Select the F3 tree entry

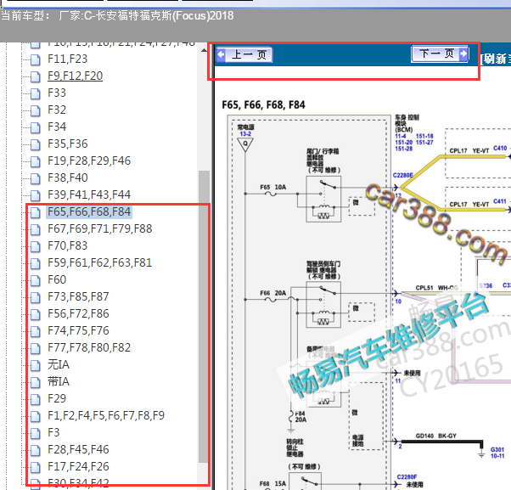(53, 432)
